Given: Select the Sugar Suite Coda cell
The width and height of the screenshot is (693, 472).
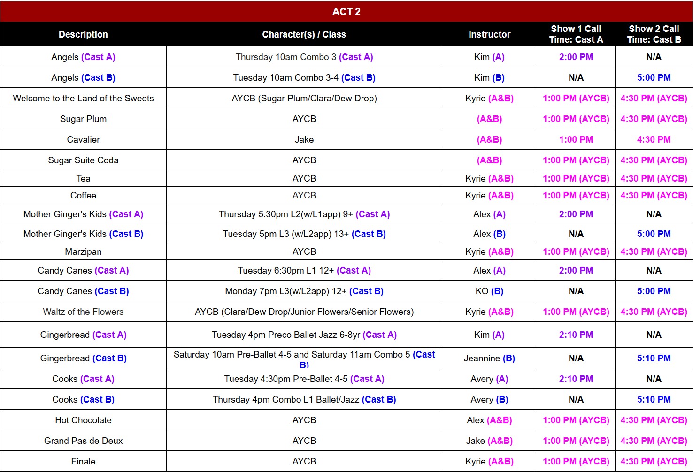Looking at the screenshot, I should click(83, 160).
